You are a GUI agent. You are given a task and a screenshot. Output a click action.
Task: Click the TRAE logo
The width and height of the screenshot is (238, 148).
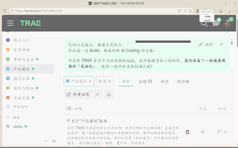click(30, 23)
